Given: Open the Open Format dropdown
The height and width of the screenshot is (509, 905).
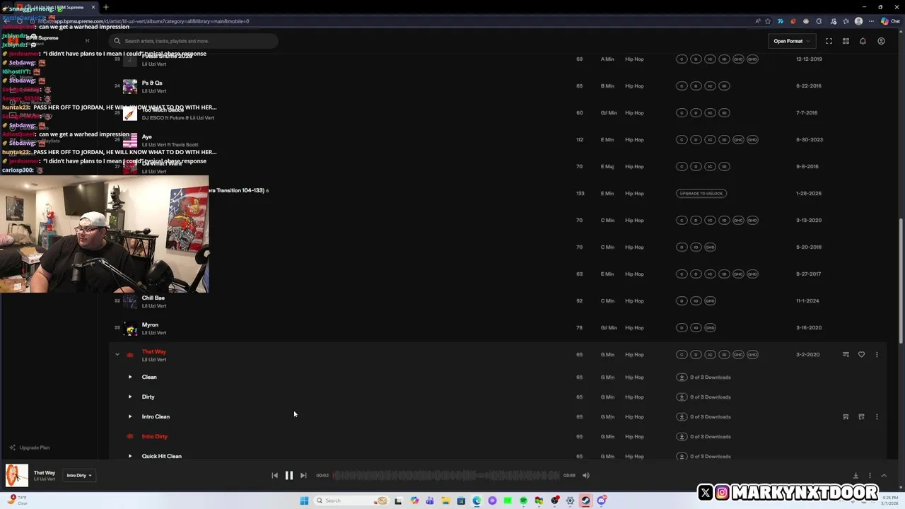Looking at the screenshot, I should pos(792,41).
